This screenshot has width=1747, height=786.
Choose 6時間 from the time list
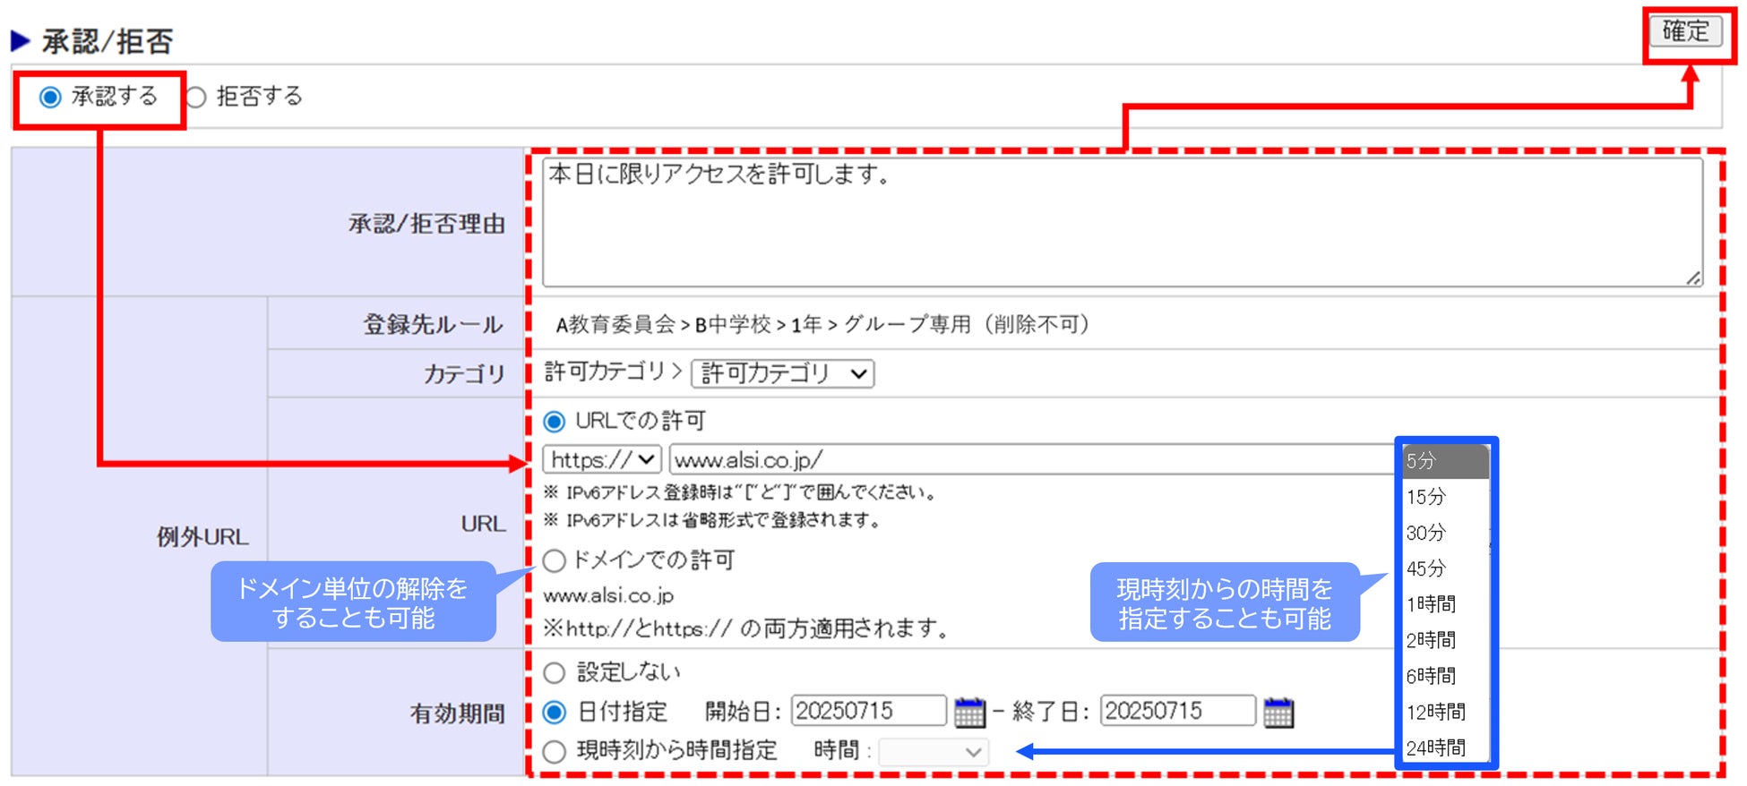[1445, 676]
